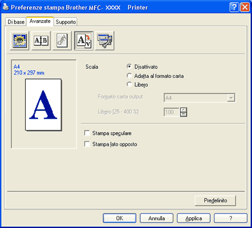Image resolution: width=252 pixels, height=228 pixels.
Task: Choose Adatta al formato carta
Action: [129, 76]
